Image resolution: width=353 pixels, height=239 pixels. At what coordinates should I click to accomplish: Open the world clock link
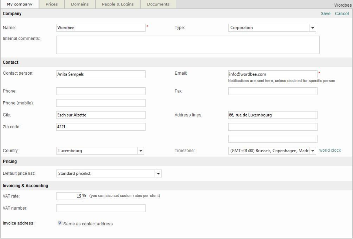coord(330,151)
